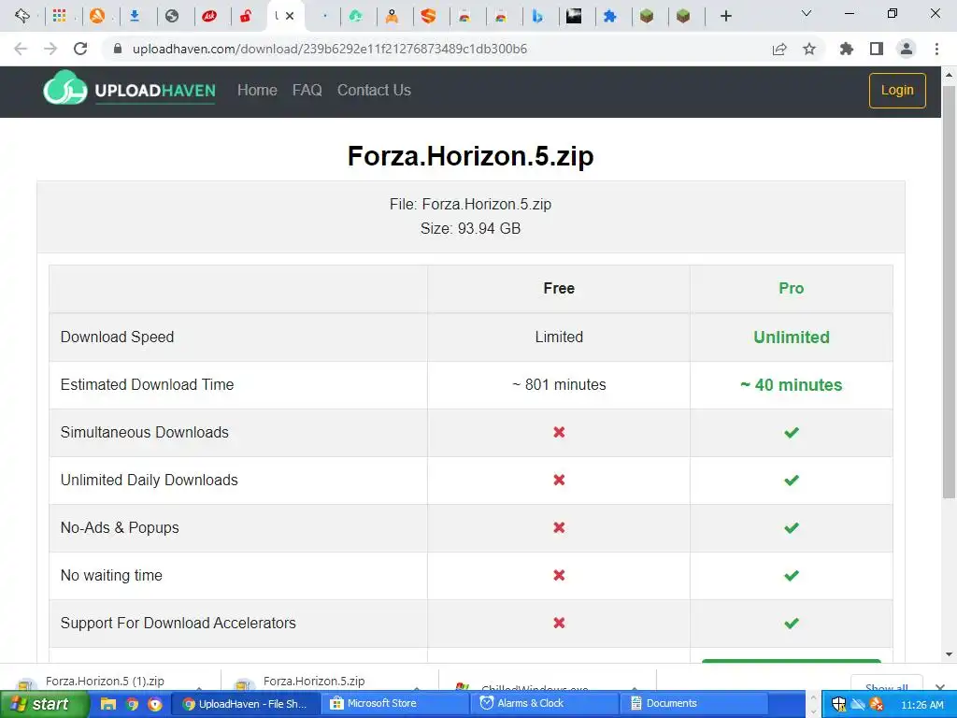Click green check for Support For Download Accelerators
Viewport: 957px width, 718px height.
[x=792, y=623]
